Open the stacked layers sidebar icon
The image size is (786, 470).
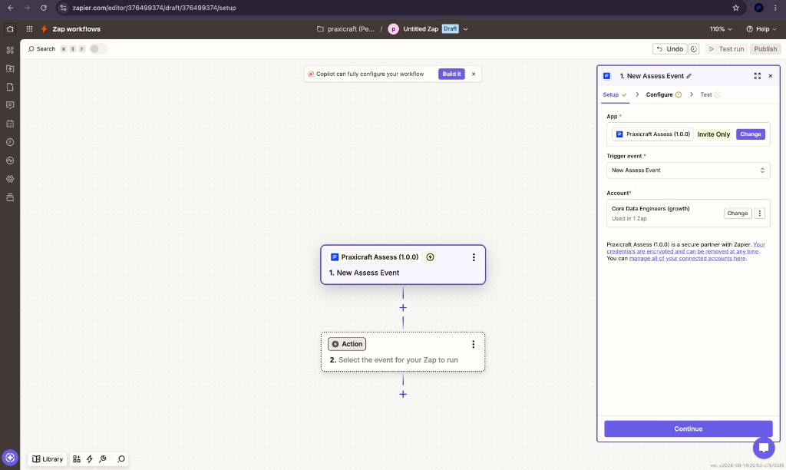(10, 197)
